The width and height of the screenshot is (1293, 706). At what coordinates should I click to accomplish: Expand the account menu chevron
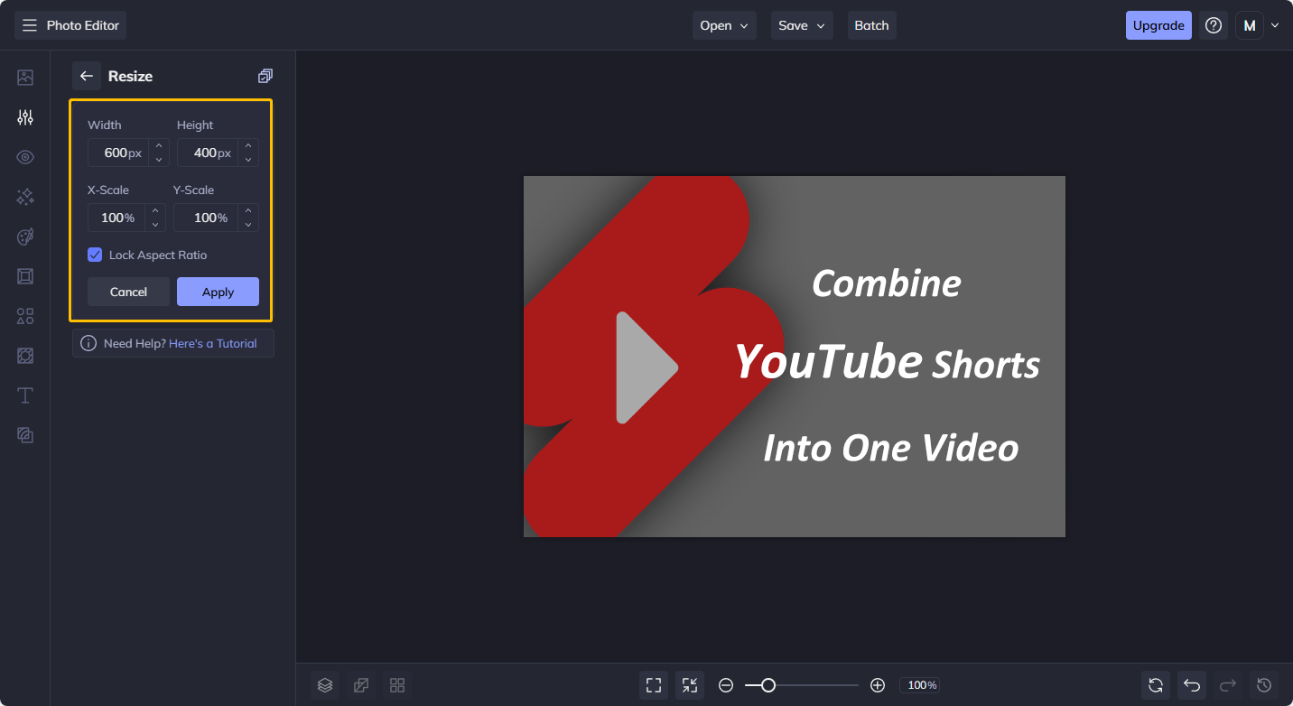click(x=1275, y=25)
